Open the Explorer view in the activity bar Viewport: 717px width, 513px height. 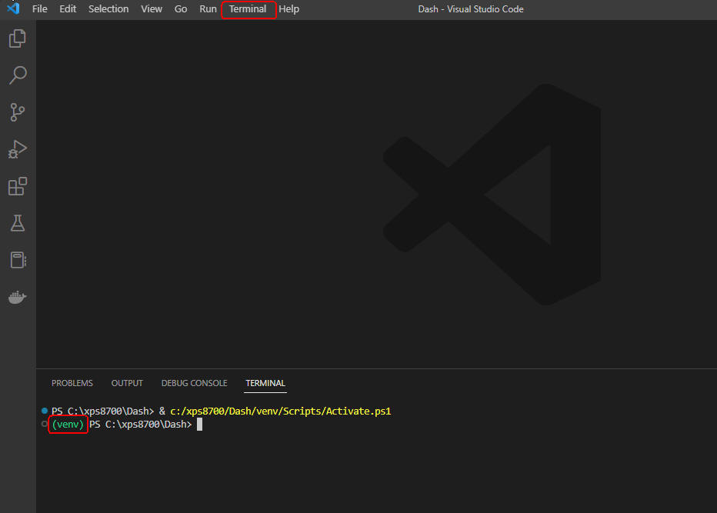point(18,38)
